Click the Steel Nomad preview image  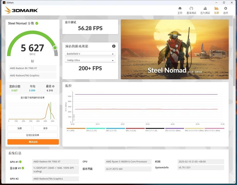pyautogui.click(x=177, y=49)
